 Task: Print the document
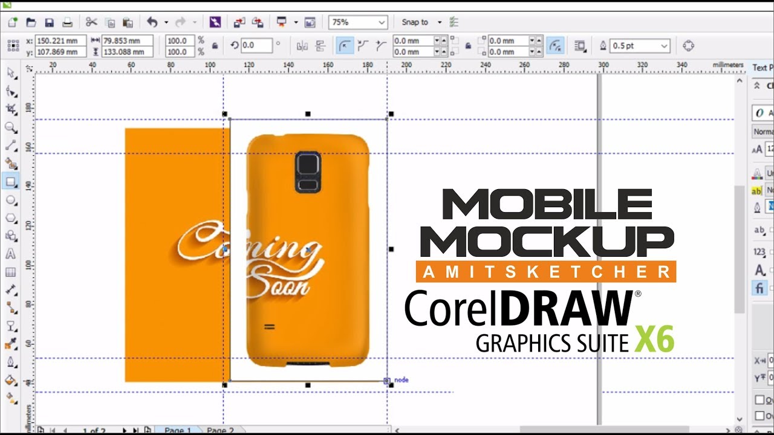pos(68,22)
